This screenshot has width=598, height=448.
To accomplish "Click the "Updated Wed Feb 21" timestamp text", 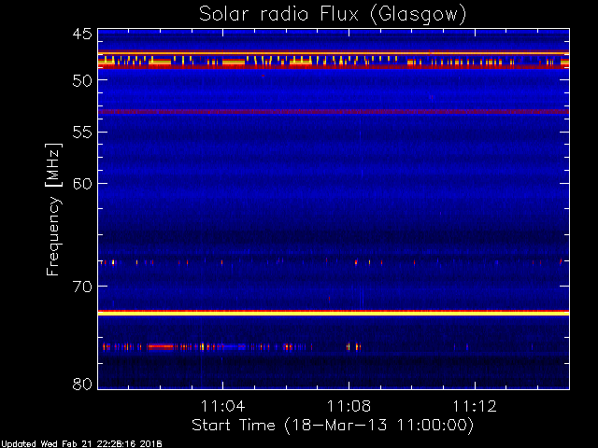I will click(x=81, y=444).
